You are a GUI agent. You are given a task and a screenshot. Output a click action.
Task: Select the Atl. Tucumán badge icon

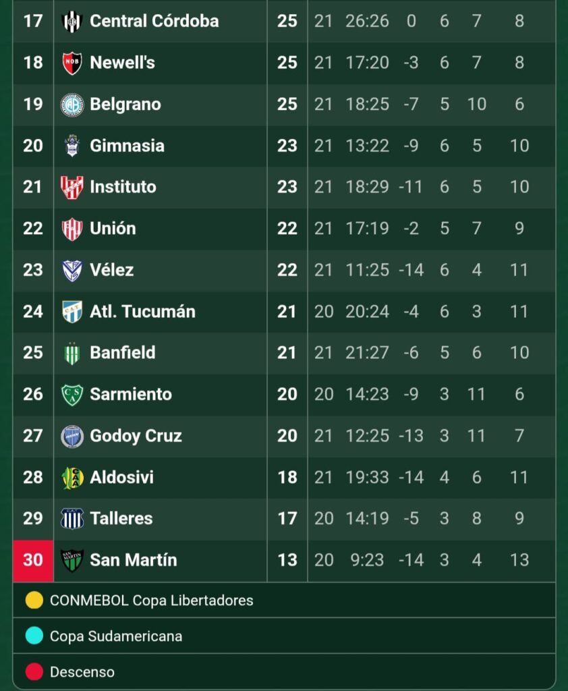tap(72, 312)
